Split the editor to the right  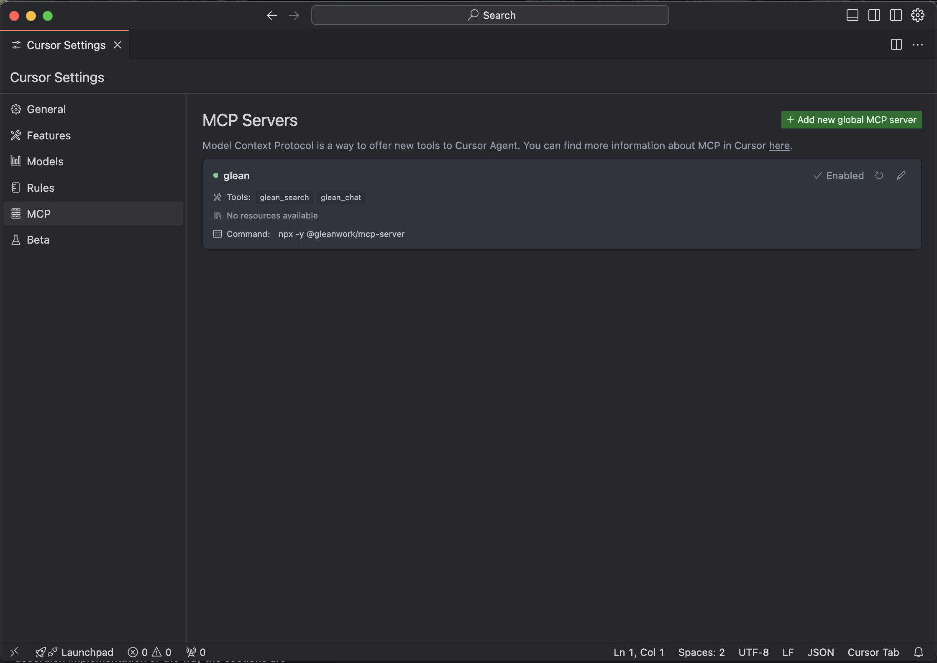tap(896, 45)
